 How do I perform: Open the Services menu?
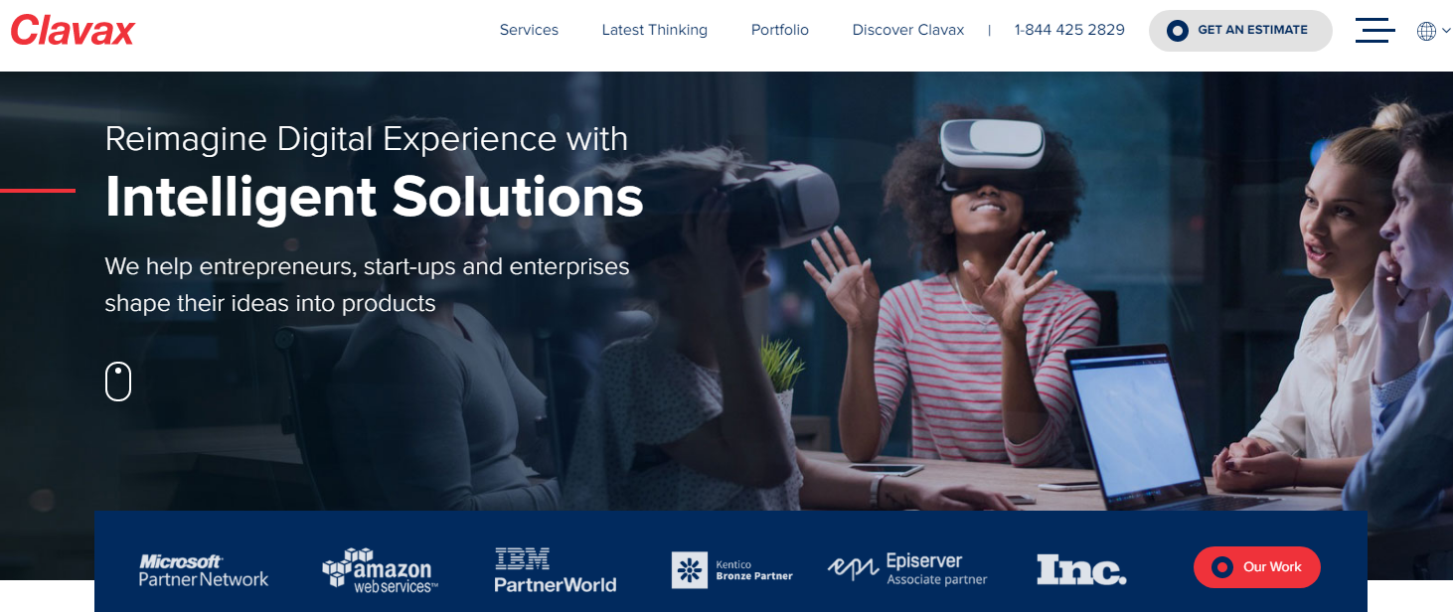click(529, 30)
